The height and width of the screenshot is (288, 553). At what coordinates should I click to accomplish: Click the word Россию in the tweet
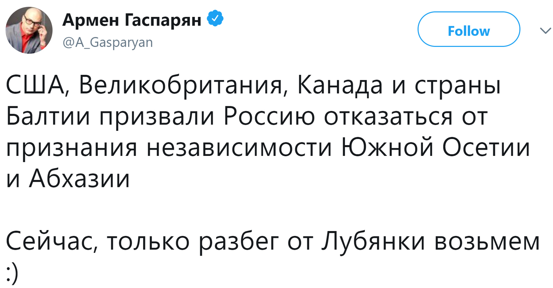coord(269,116)
